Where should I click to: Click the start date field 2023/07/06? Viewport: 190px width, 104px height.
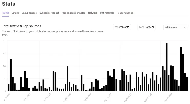click(x=122, y=27)
